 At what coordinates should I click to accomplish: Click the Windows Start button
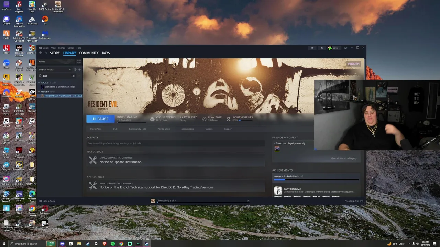[x=3, y=244]
